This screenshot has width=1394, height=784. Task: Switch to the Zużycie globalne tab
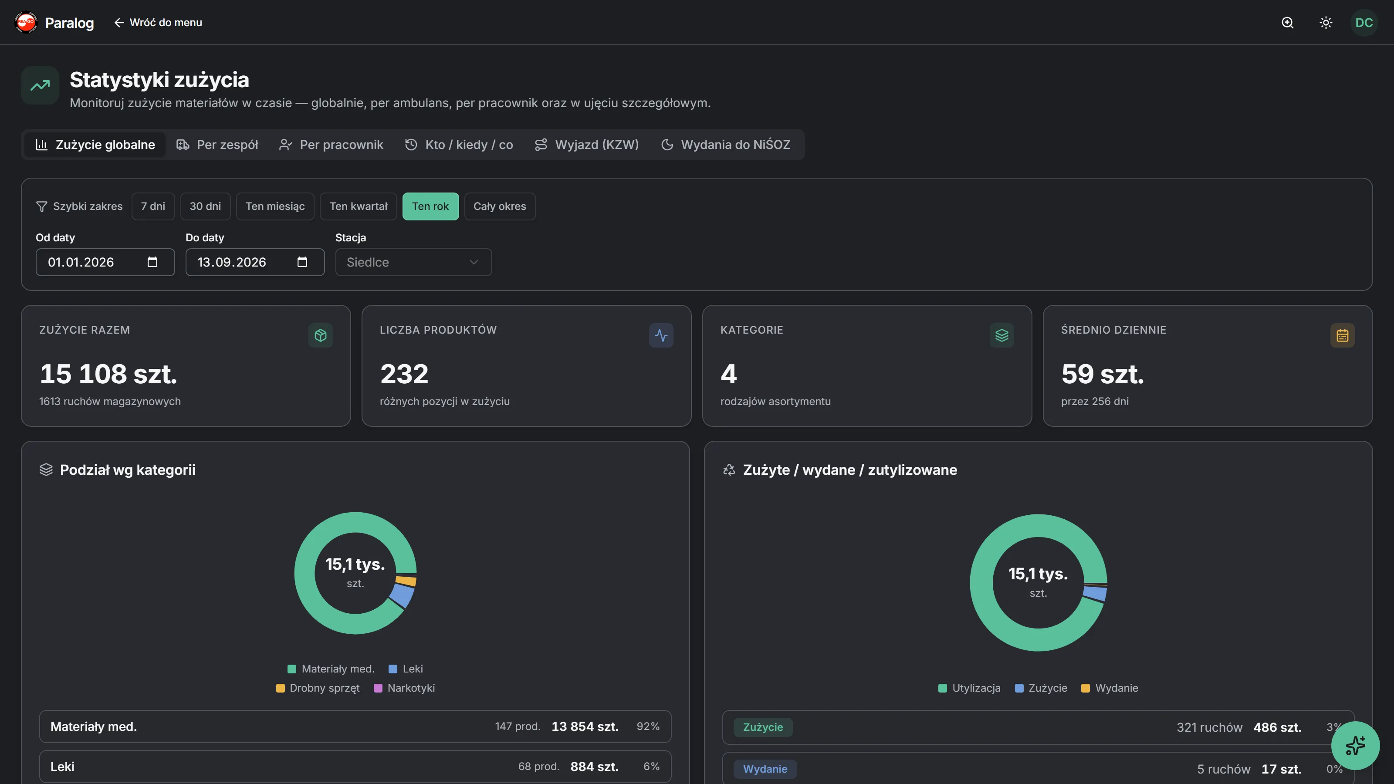point(95,145)
